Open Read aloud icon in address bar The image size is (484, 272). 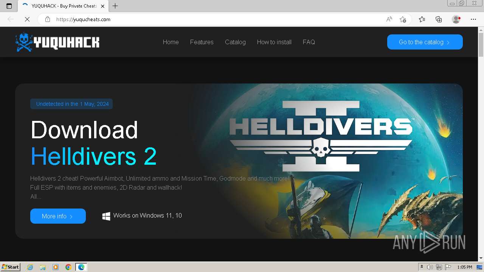[x=389, y=19]
